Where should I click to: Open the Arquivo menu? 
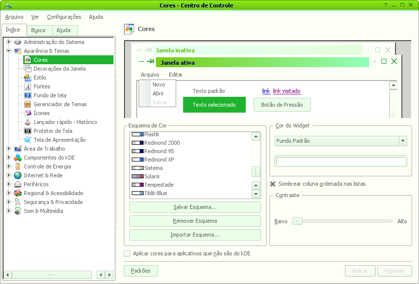click(x=14, y=17)
